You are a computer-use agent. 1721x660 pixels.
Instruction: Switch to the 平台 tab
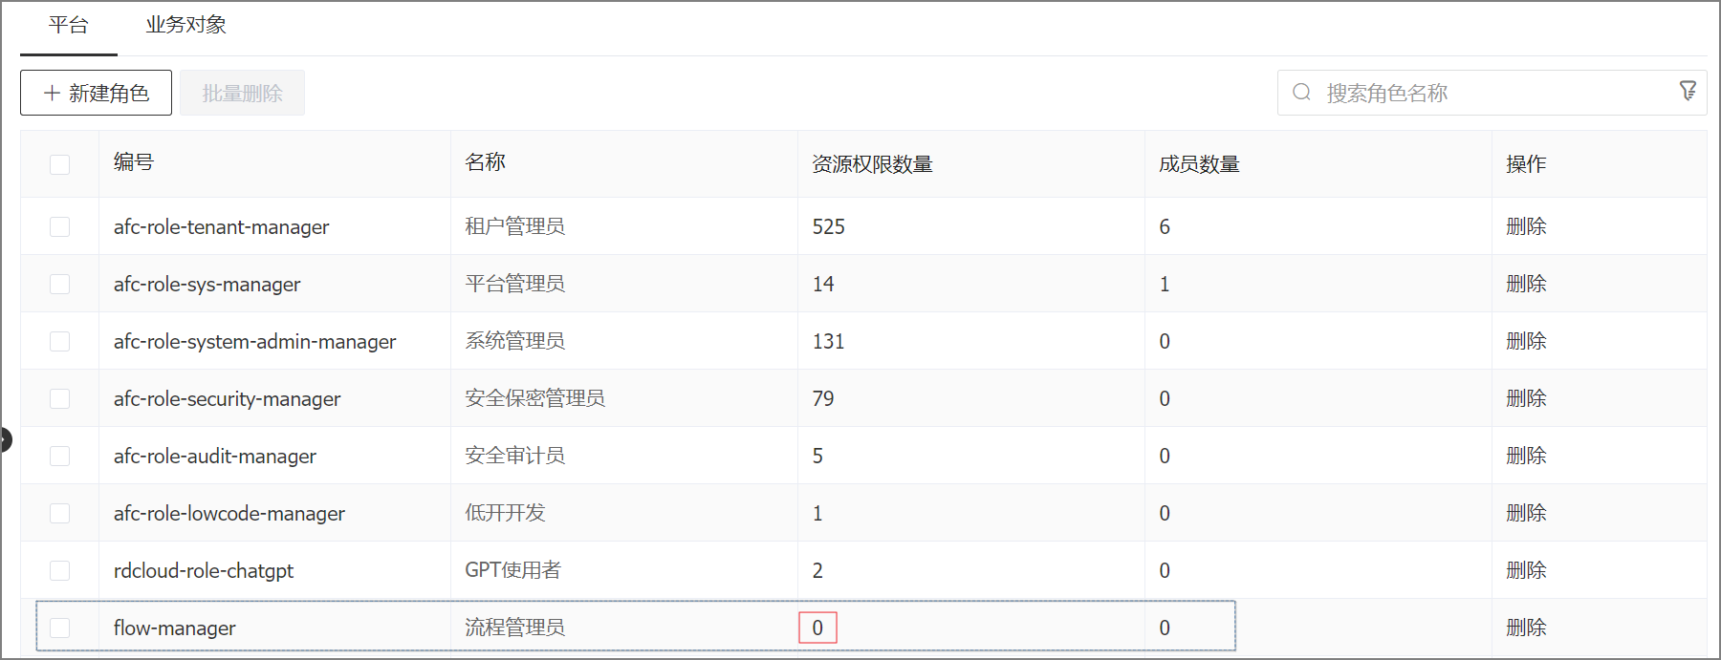point(69,26)
